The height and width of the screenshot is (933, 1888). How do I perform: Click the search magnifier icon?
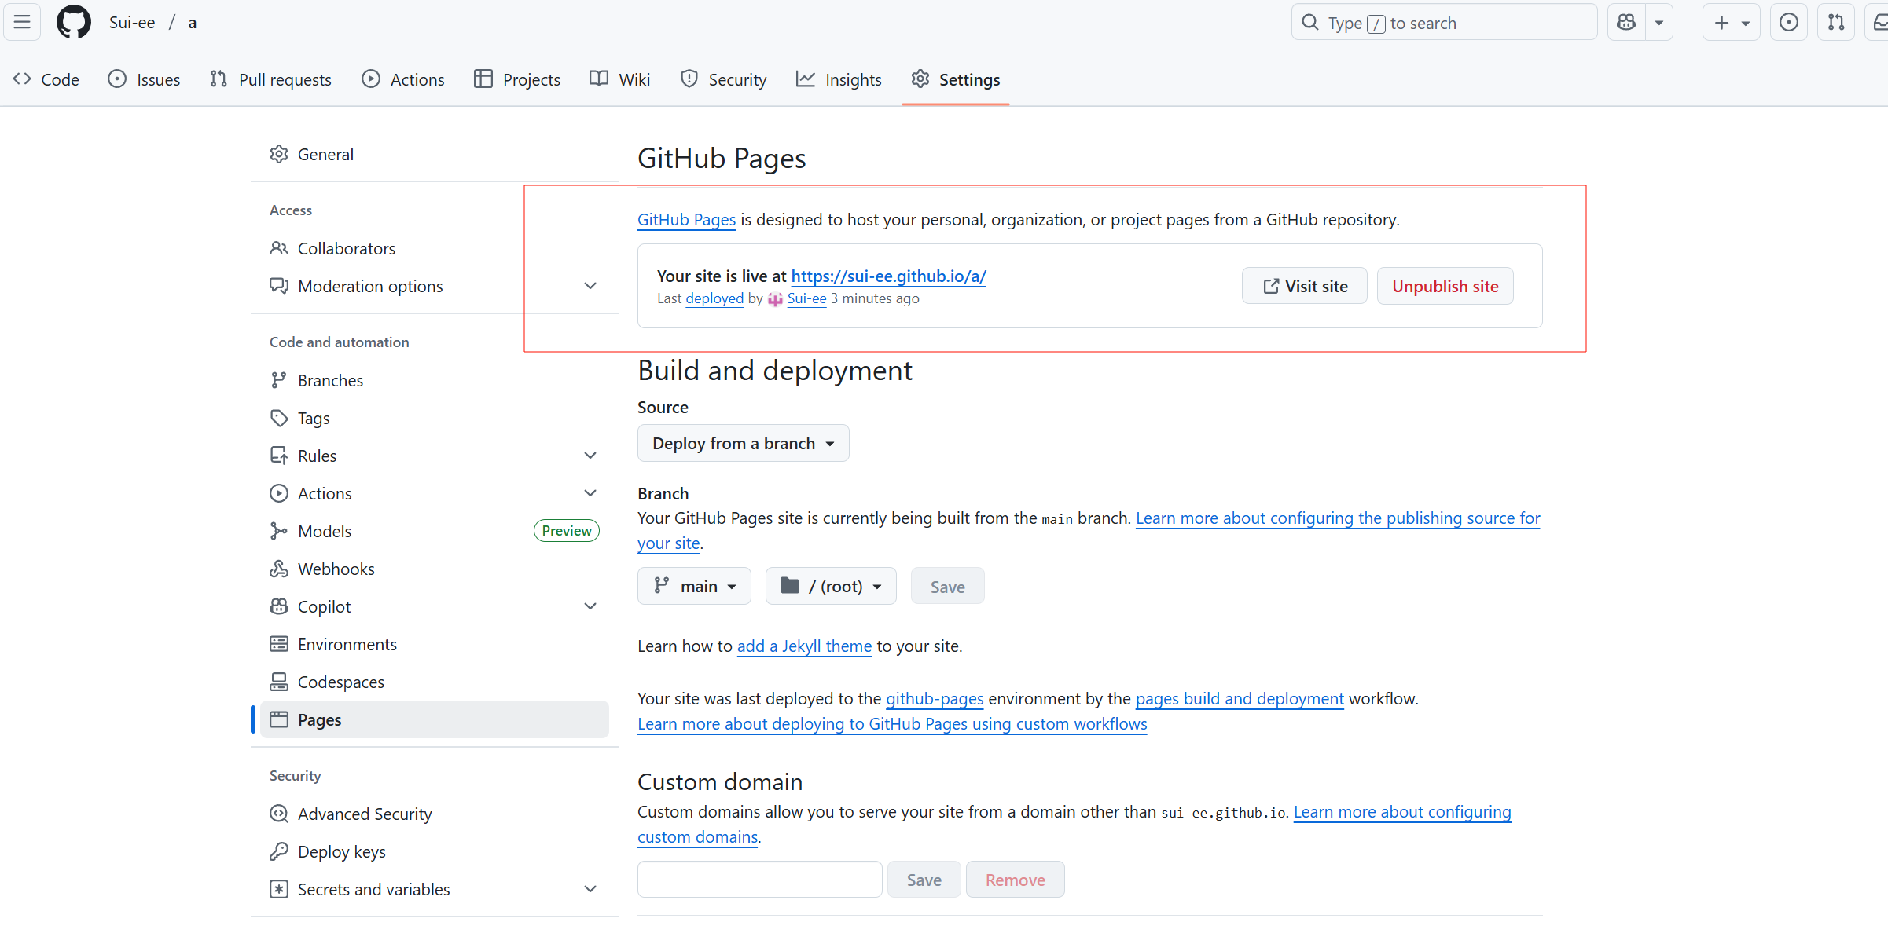(x=1309, y=22)
